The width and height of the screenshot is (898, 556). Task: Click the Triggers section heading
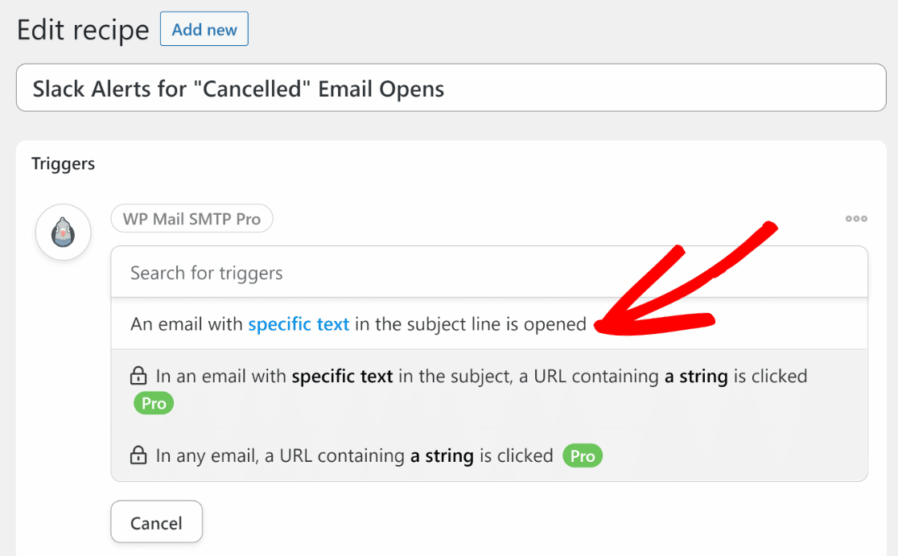point(63,164)
